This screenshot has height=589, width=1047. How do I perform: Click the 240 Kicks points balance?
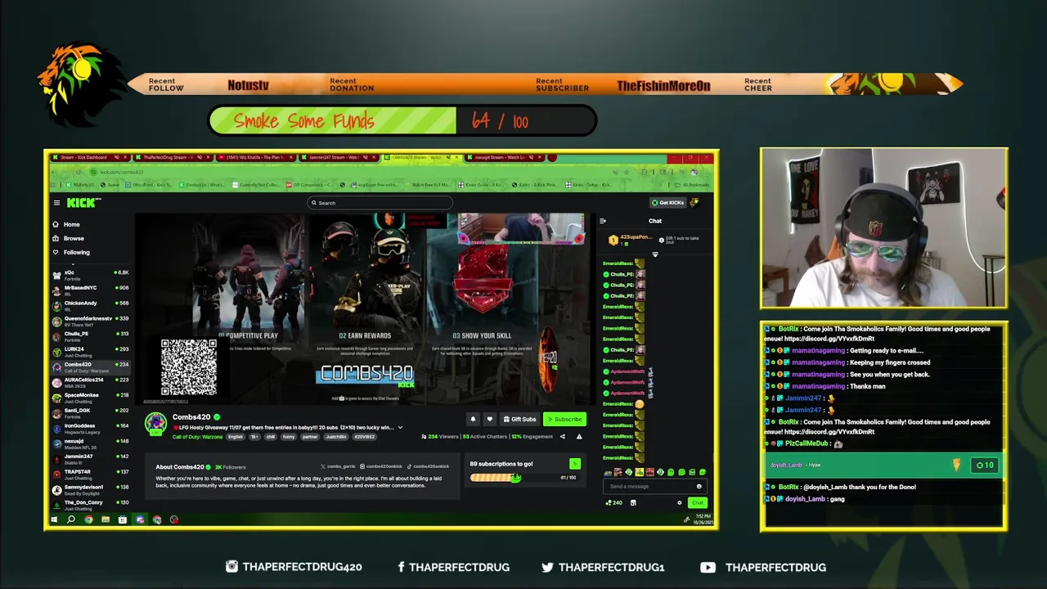coord(614,503)
